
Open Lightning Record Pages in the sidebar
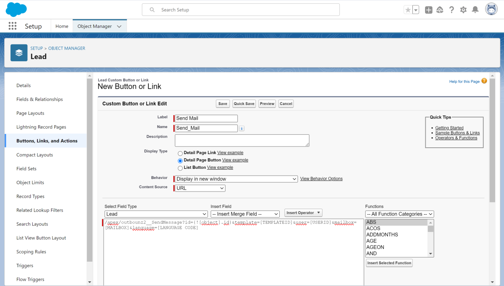[x=41, y=127]
